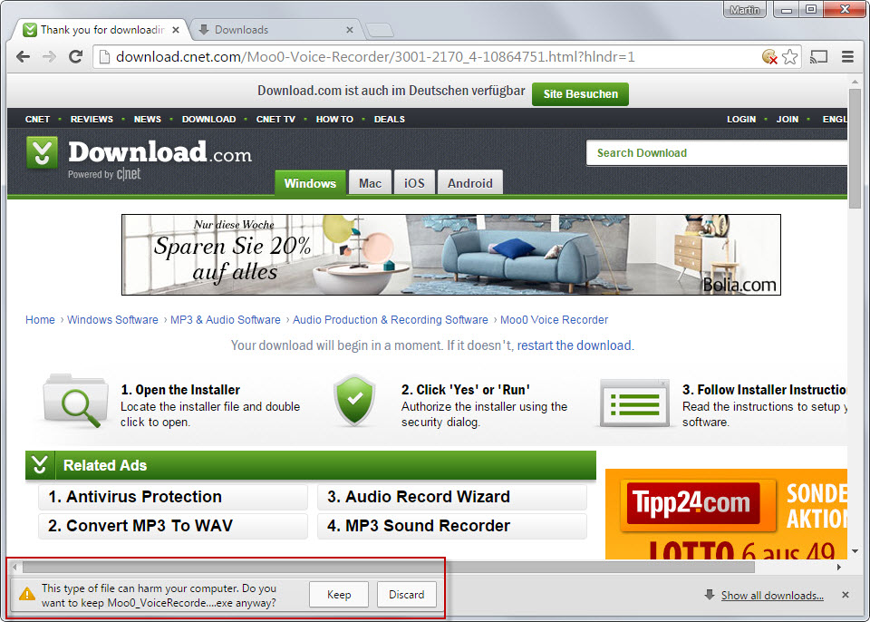Click the magnifier folder installer icon

[76, 401]
